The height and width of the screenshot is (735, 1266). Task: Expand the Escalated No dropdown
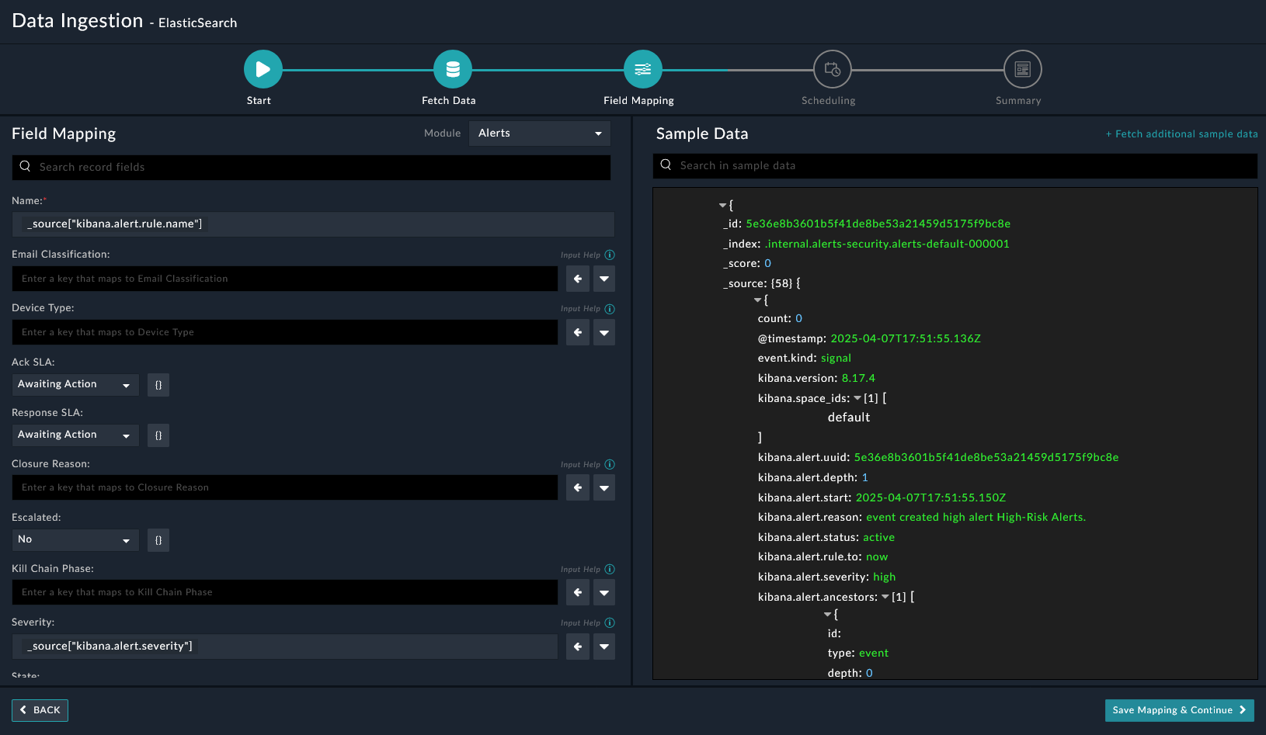click(75, 540)
